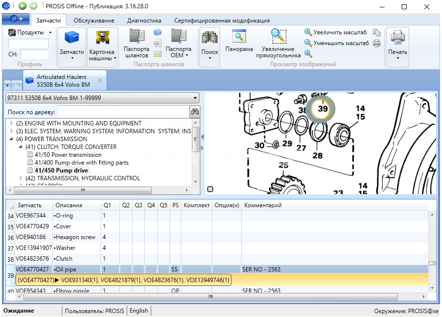Collapse (41) CLUTCH; TORQUE CONVERTER node
The width and height of the screenshot is (442, 317).
[x=21, y=147]
